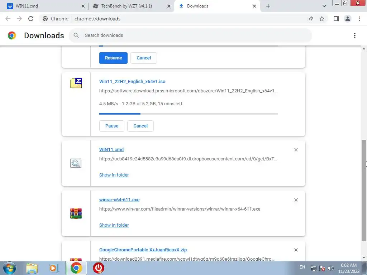This screenshot has width=367, height=275.
Task: Resume the paused download
Action: click(113, 58)
